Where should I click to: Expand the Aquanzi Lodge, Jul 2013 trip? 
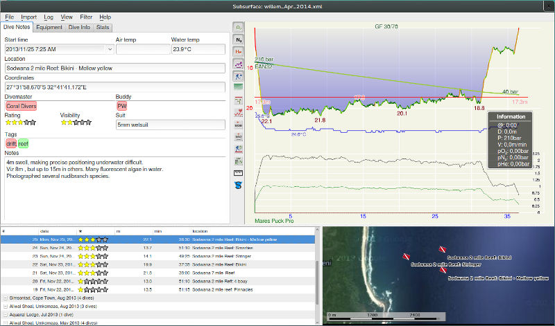(x=6, y=314)
